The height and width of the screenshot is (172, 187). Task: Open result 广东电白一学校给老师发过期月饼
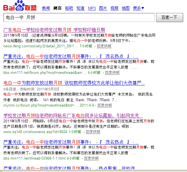click(54, 30)
